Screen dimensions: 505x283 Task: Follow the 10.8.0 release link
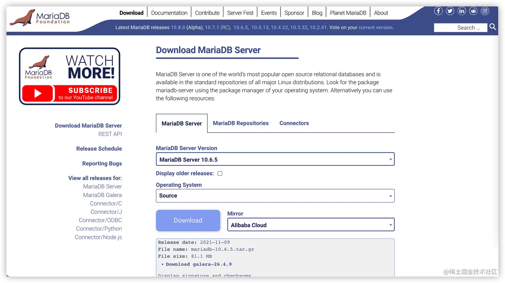coord(178,27)
